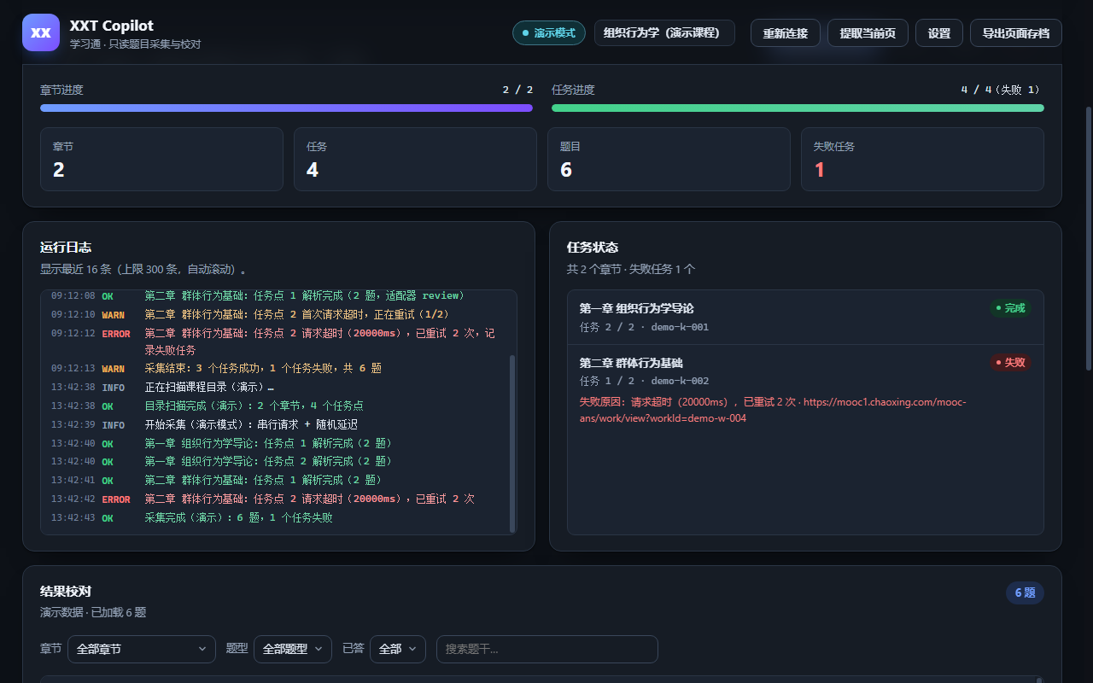Click the 结果校对 section heading
The height and width of the screenshot is (683, 1093).
pos(66,591)
